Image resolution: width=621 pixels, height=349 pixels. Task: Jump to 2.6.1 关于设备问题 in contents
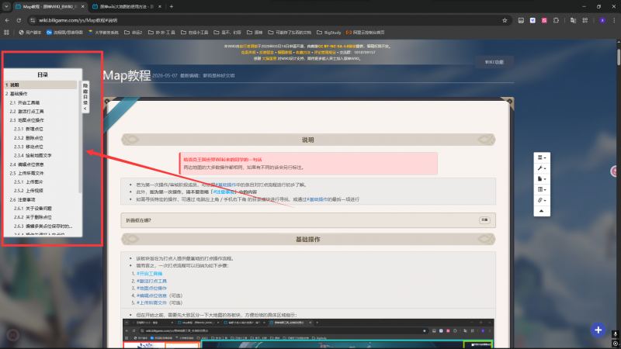coord(33,208)
